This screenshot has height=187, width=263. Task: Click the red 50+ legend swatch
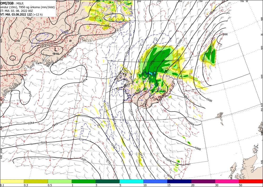251,181
